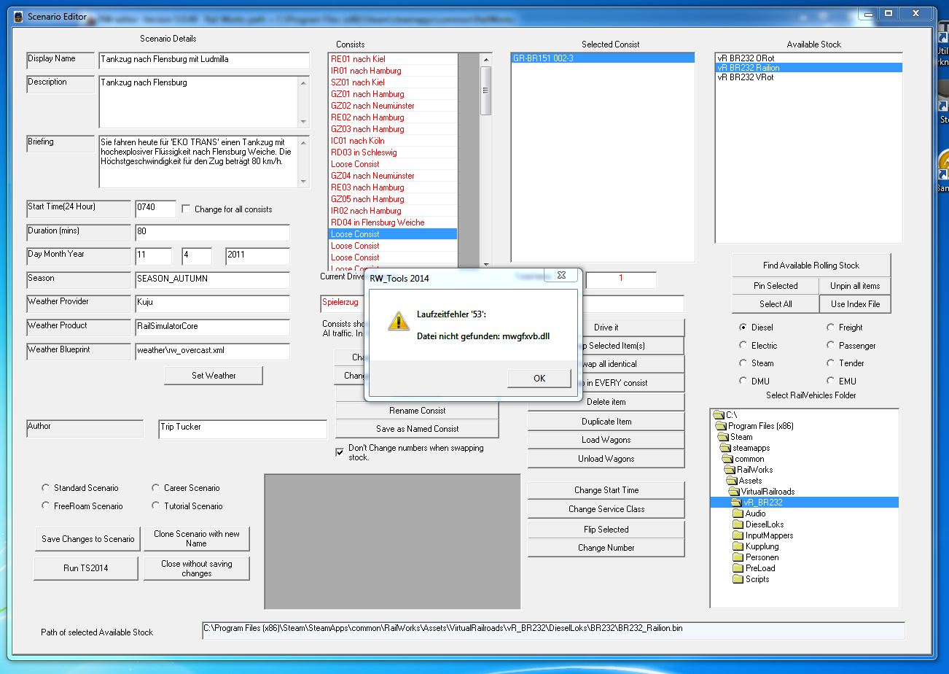Screen dimensions: 949x674
Task: Select the Audio folder icon
Action: (738, 514)
